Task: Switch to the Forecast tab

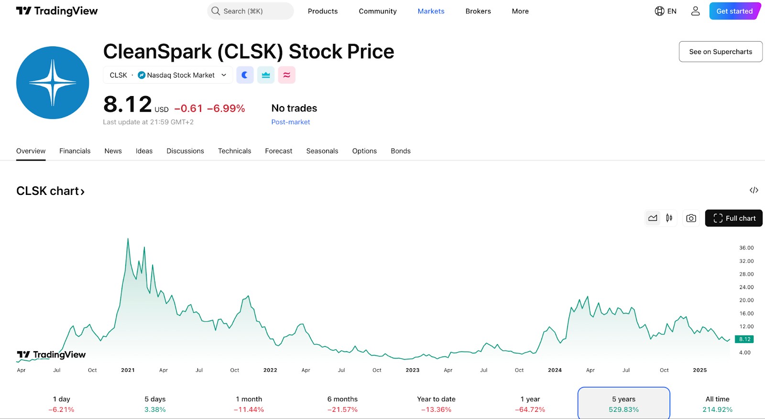Action: [x=279, y=151]
